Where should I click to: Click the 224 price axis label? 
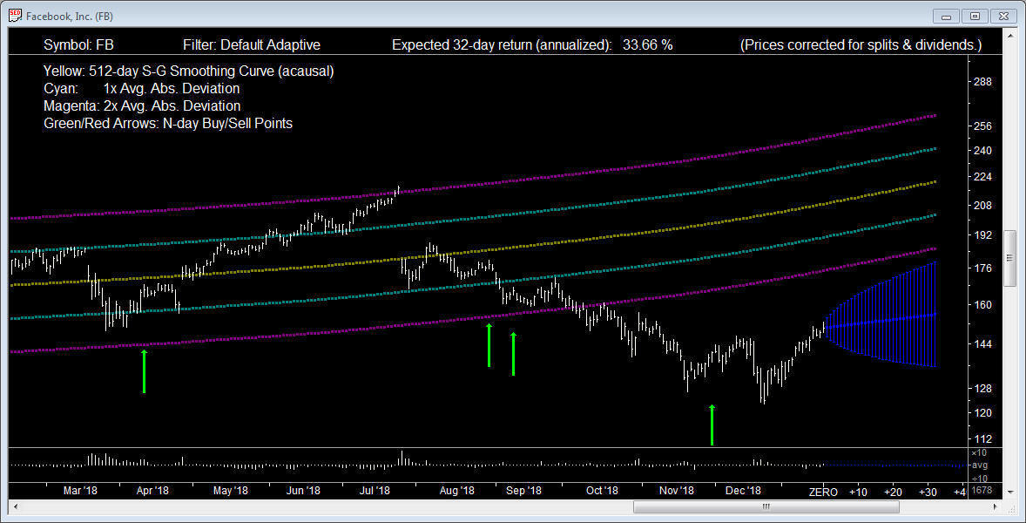[982, 177]
